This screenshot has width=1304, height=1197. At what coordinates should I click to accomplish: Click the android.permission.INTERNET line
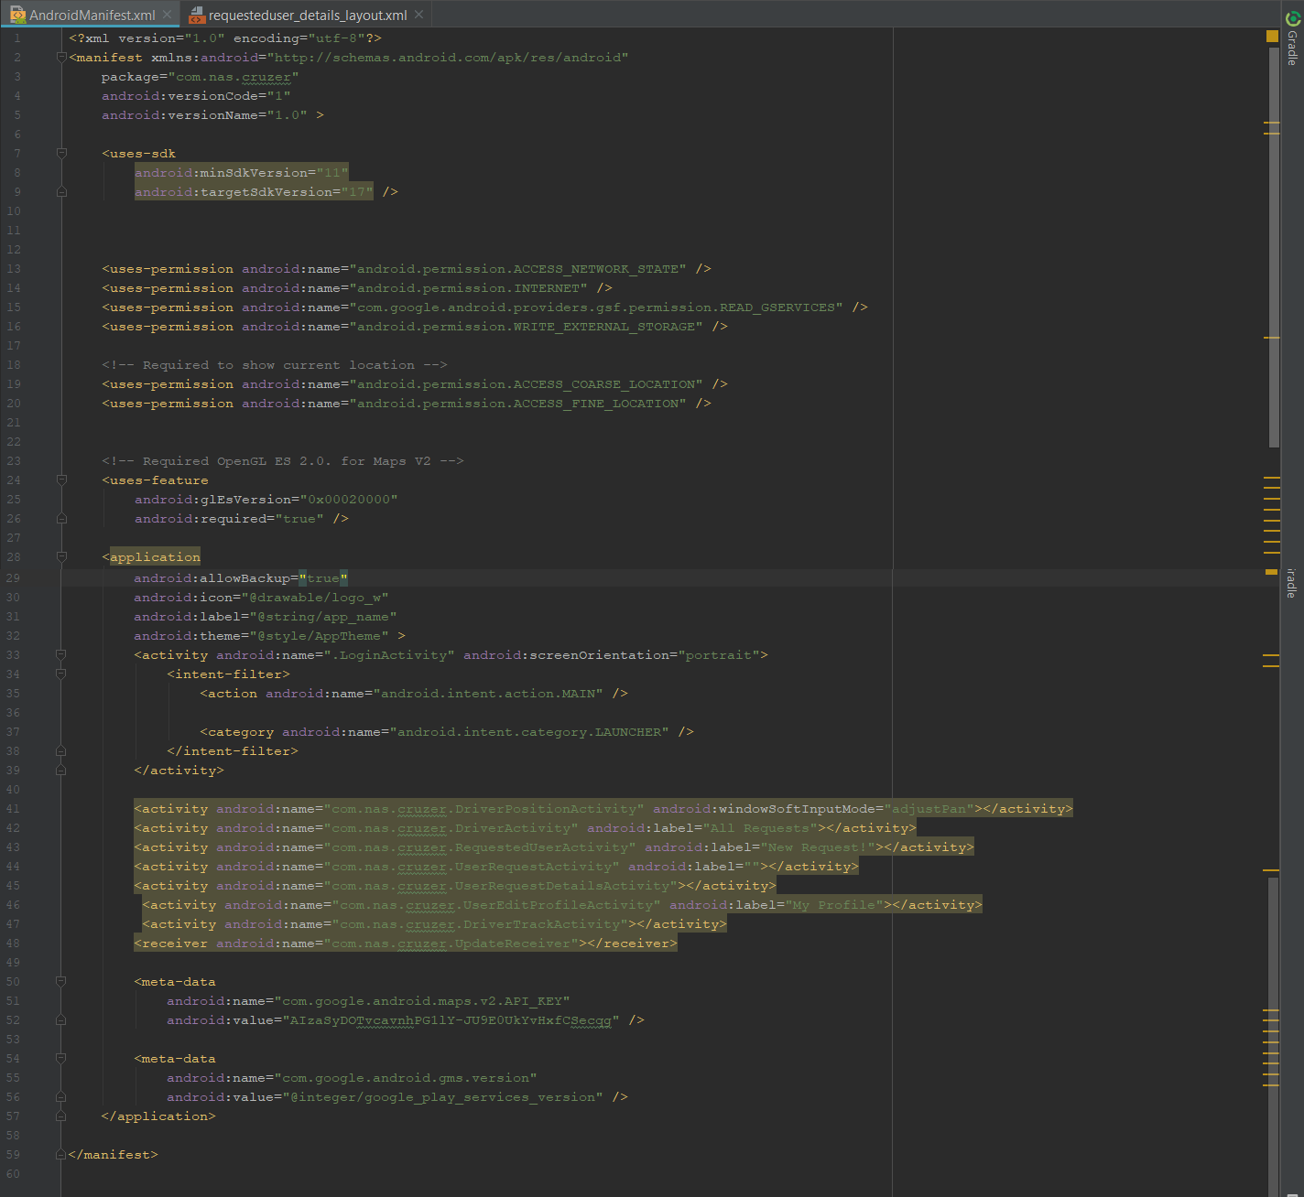tap(357, 287)
